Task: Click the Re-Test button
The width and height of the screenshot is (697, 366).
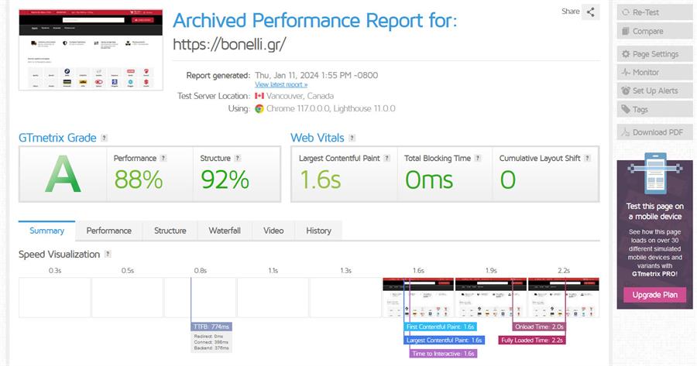Action: (654, 12)
